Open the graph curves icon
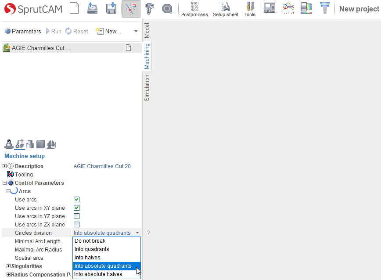Image resolution: width=381 pixels, height=280 pixels. [x=288, y=8]
